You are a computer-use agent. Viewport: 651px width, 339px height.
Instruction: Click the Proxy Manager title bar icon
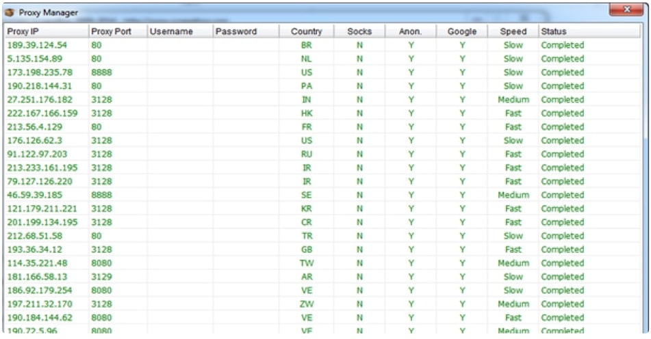(10, 12)
